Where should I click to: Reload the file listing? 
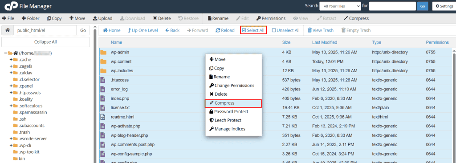pyautogui.click(x=225, y=30)
